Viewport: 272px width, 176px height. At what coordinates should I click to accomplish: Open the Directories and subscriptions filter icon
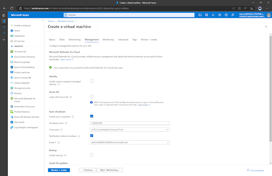tap(206, 15)
